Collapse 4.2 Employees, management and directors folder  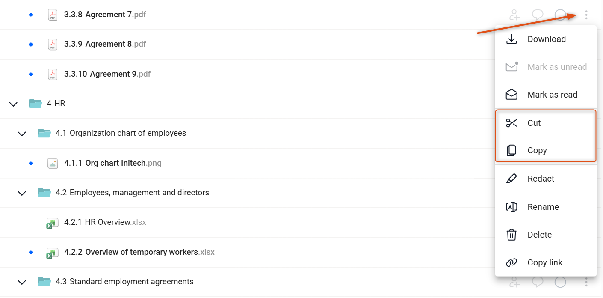22,193
